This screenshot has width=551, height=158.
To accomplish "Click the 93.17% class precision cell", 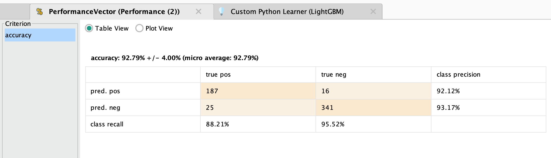I will pos(489,107).
